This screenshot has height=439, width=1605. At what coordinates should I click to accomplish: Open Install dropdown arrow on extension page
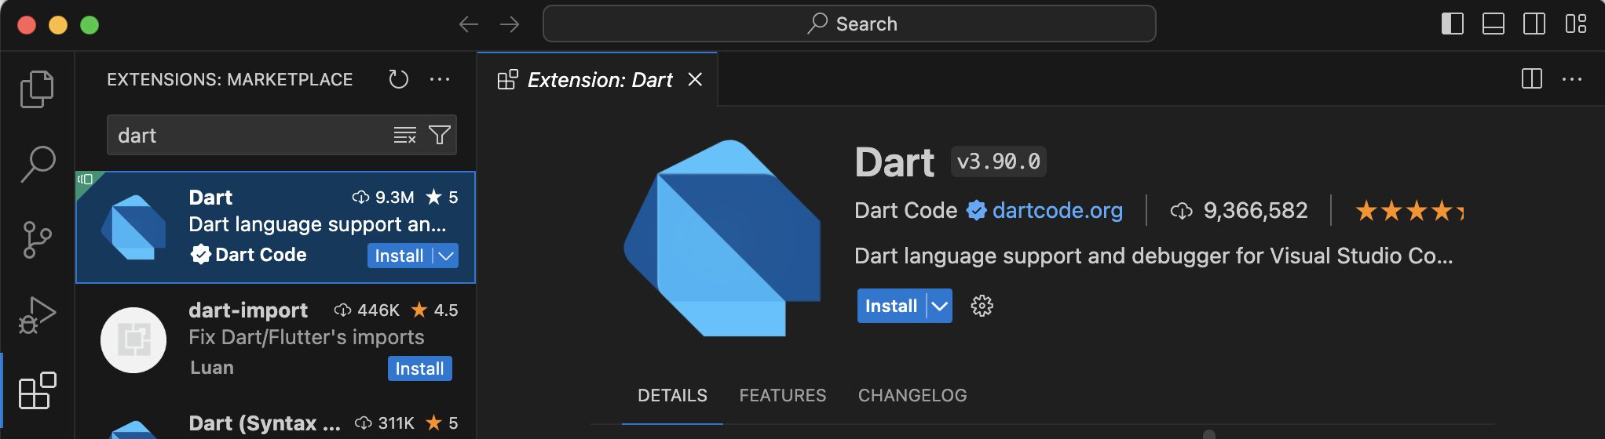point(940,306)
